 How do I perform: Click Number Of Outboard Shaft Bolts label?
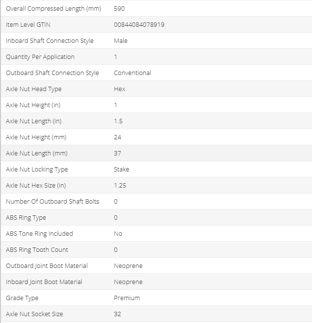(x=53, y=202)
